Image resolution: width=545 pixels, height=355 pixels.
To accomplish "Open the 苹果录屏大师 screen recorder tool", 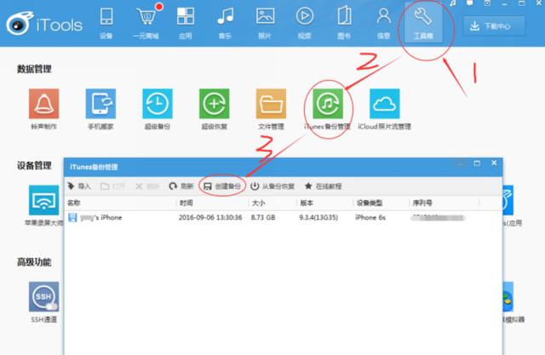I will (43, 206).
